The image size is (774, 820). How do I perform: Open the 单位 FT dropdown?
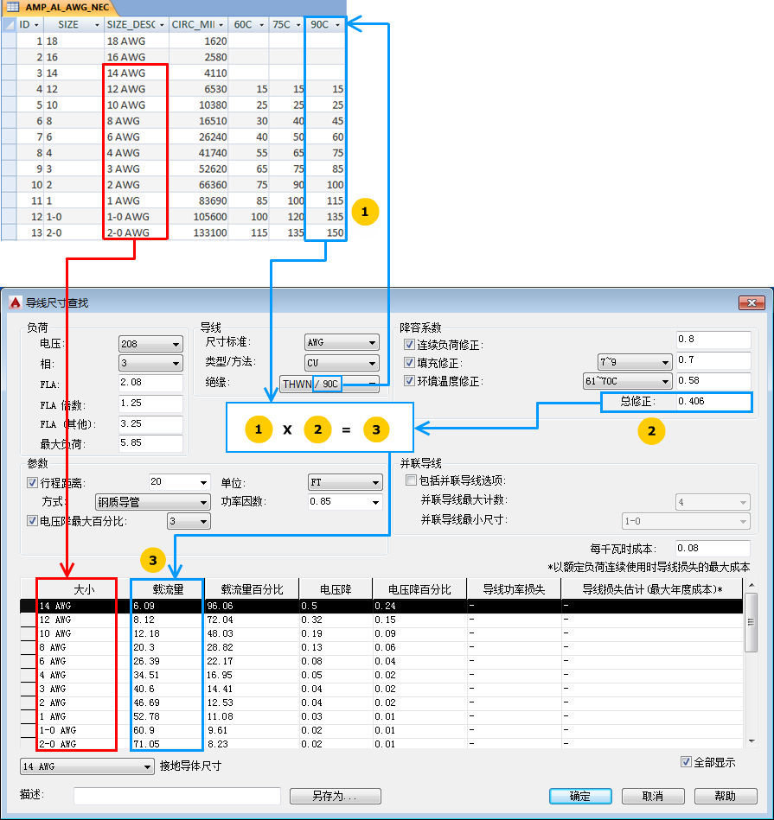click(345, 482)
